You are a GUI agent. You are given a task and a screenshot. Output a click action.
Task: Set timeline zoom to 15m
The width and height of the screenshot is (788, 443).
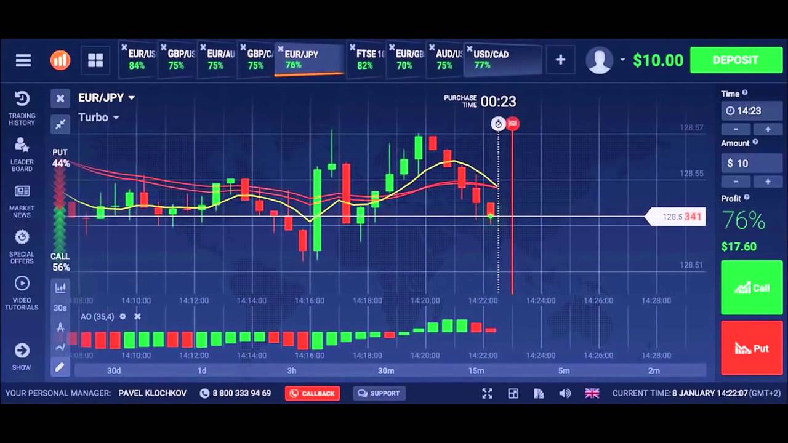476,370
